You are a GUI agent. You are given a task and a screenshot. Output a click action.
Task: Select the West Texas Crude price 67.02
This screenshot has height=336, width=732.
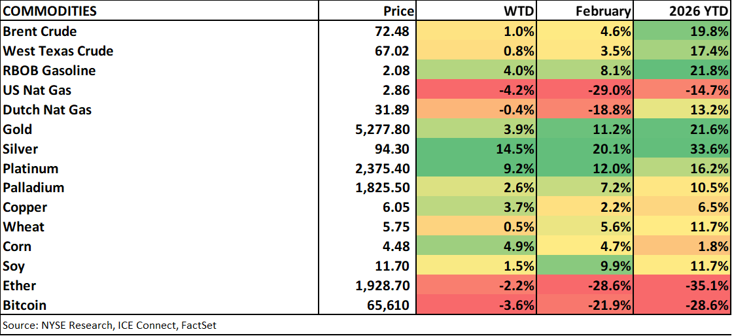(x=393, y=51)
